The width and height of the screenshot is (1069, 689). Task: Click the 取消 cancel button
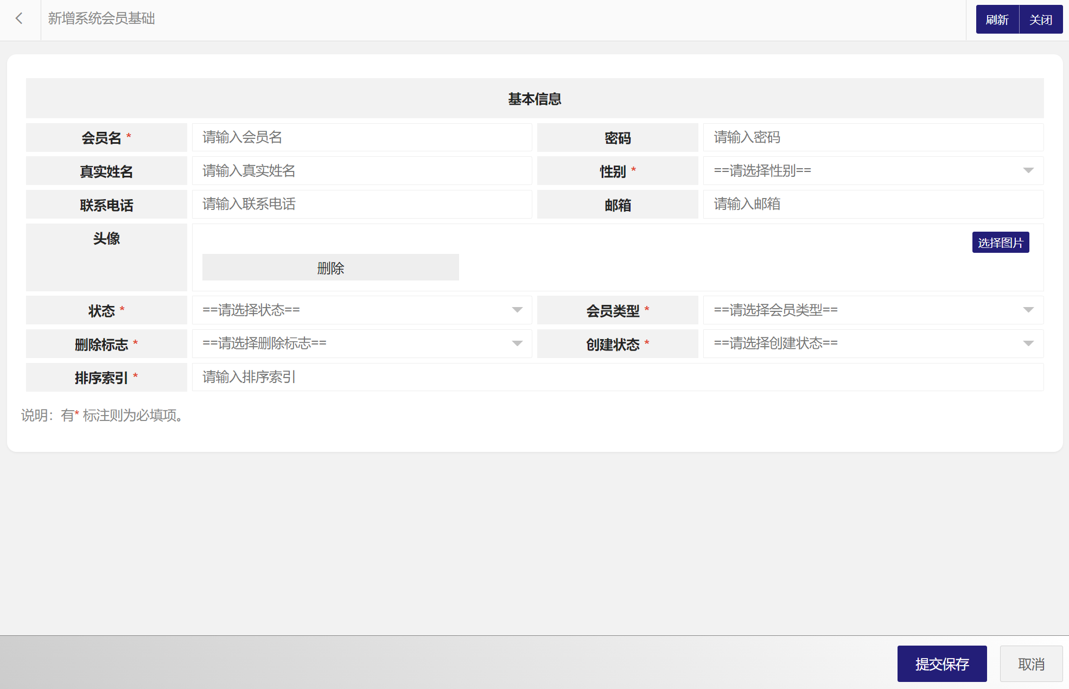[1030, 664]
